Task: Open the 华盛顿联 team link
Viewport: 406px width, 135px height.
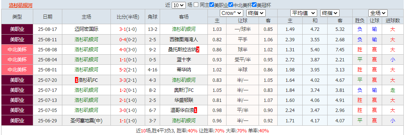Action: [x=184, y=100]
